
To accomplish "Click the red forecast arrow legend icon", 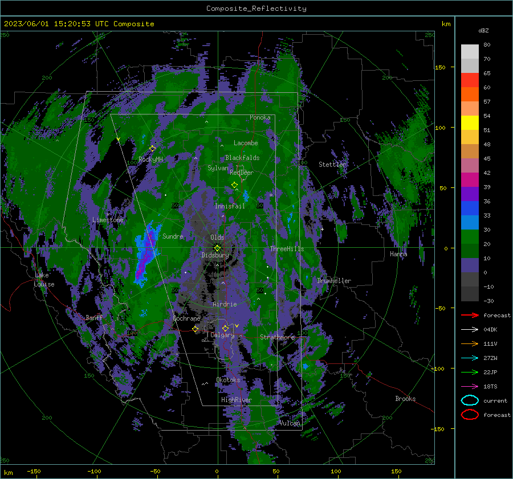I will [470, 315].
